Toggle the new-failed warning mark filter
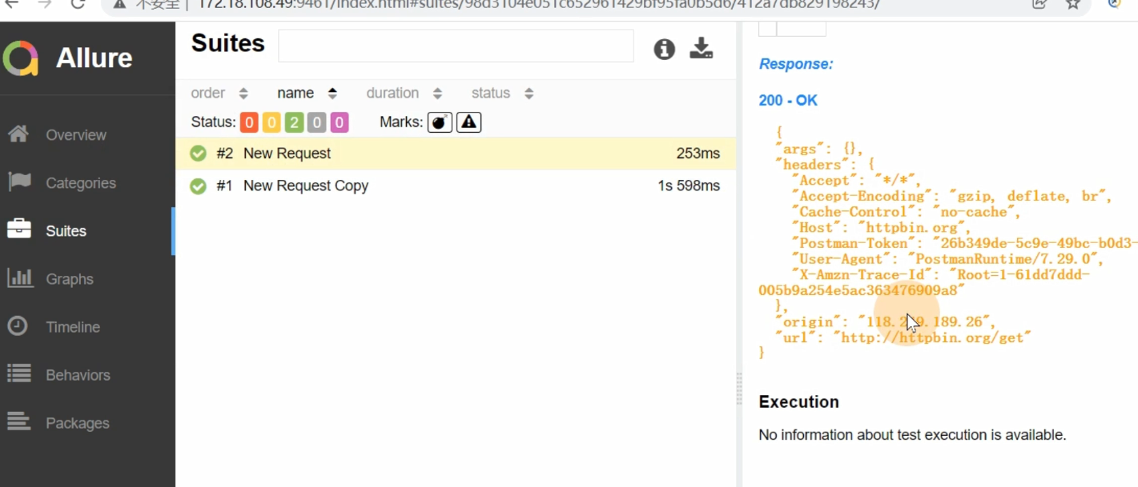The width and height of the screenshot is (1138, 487). [468, 122]
